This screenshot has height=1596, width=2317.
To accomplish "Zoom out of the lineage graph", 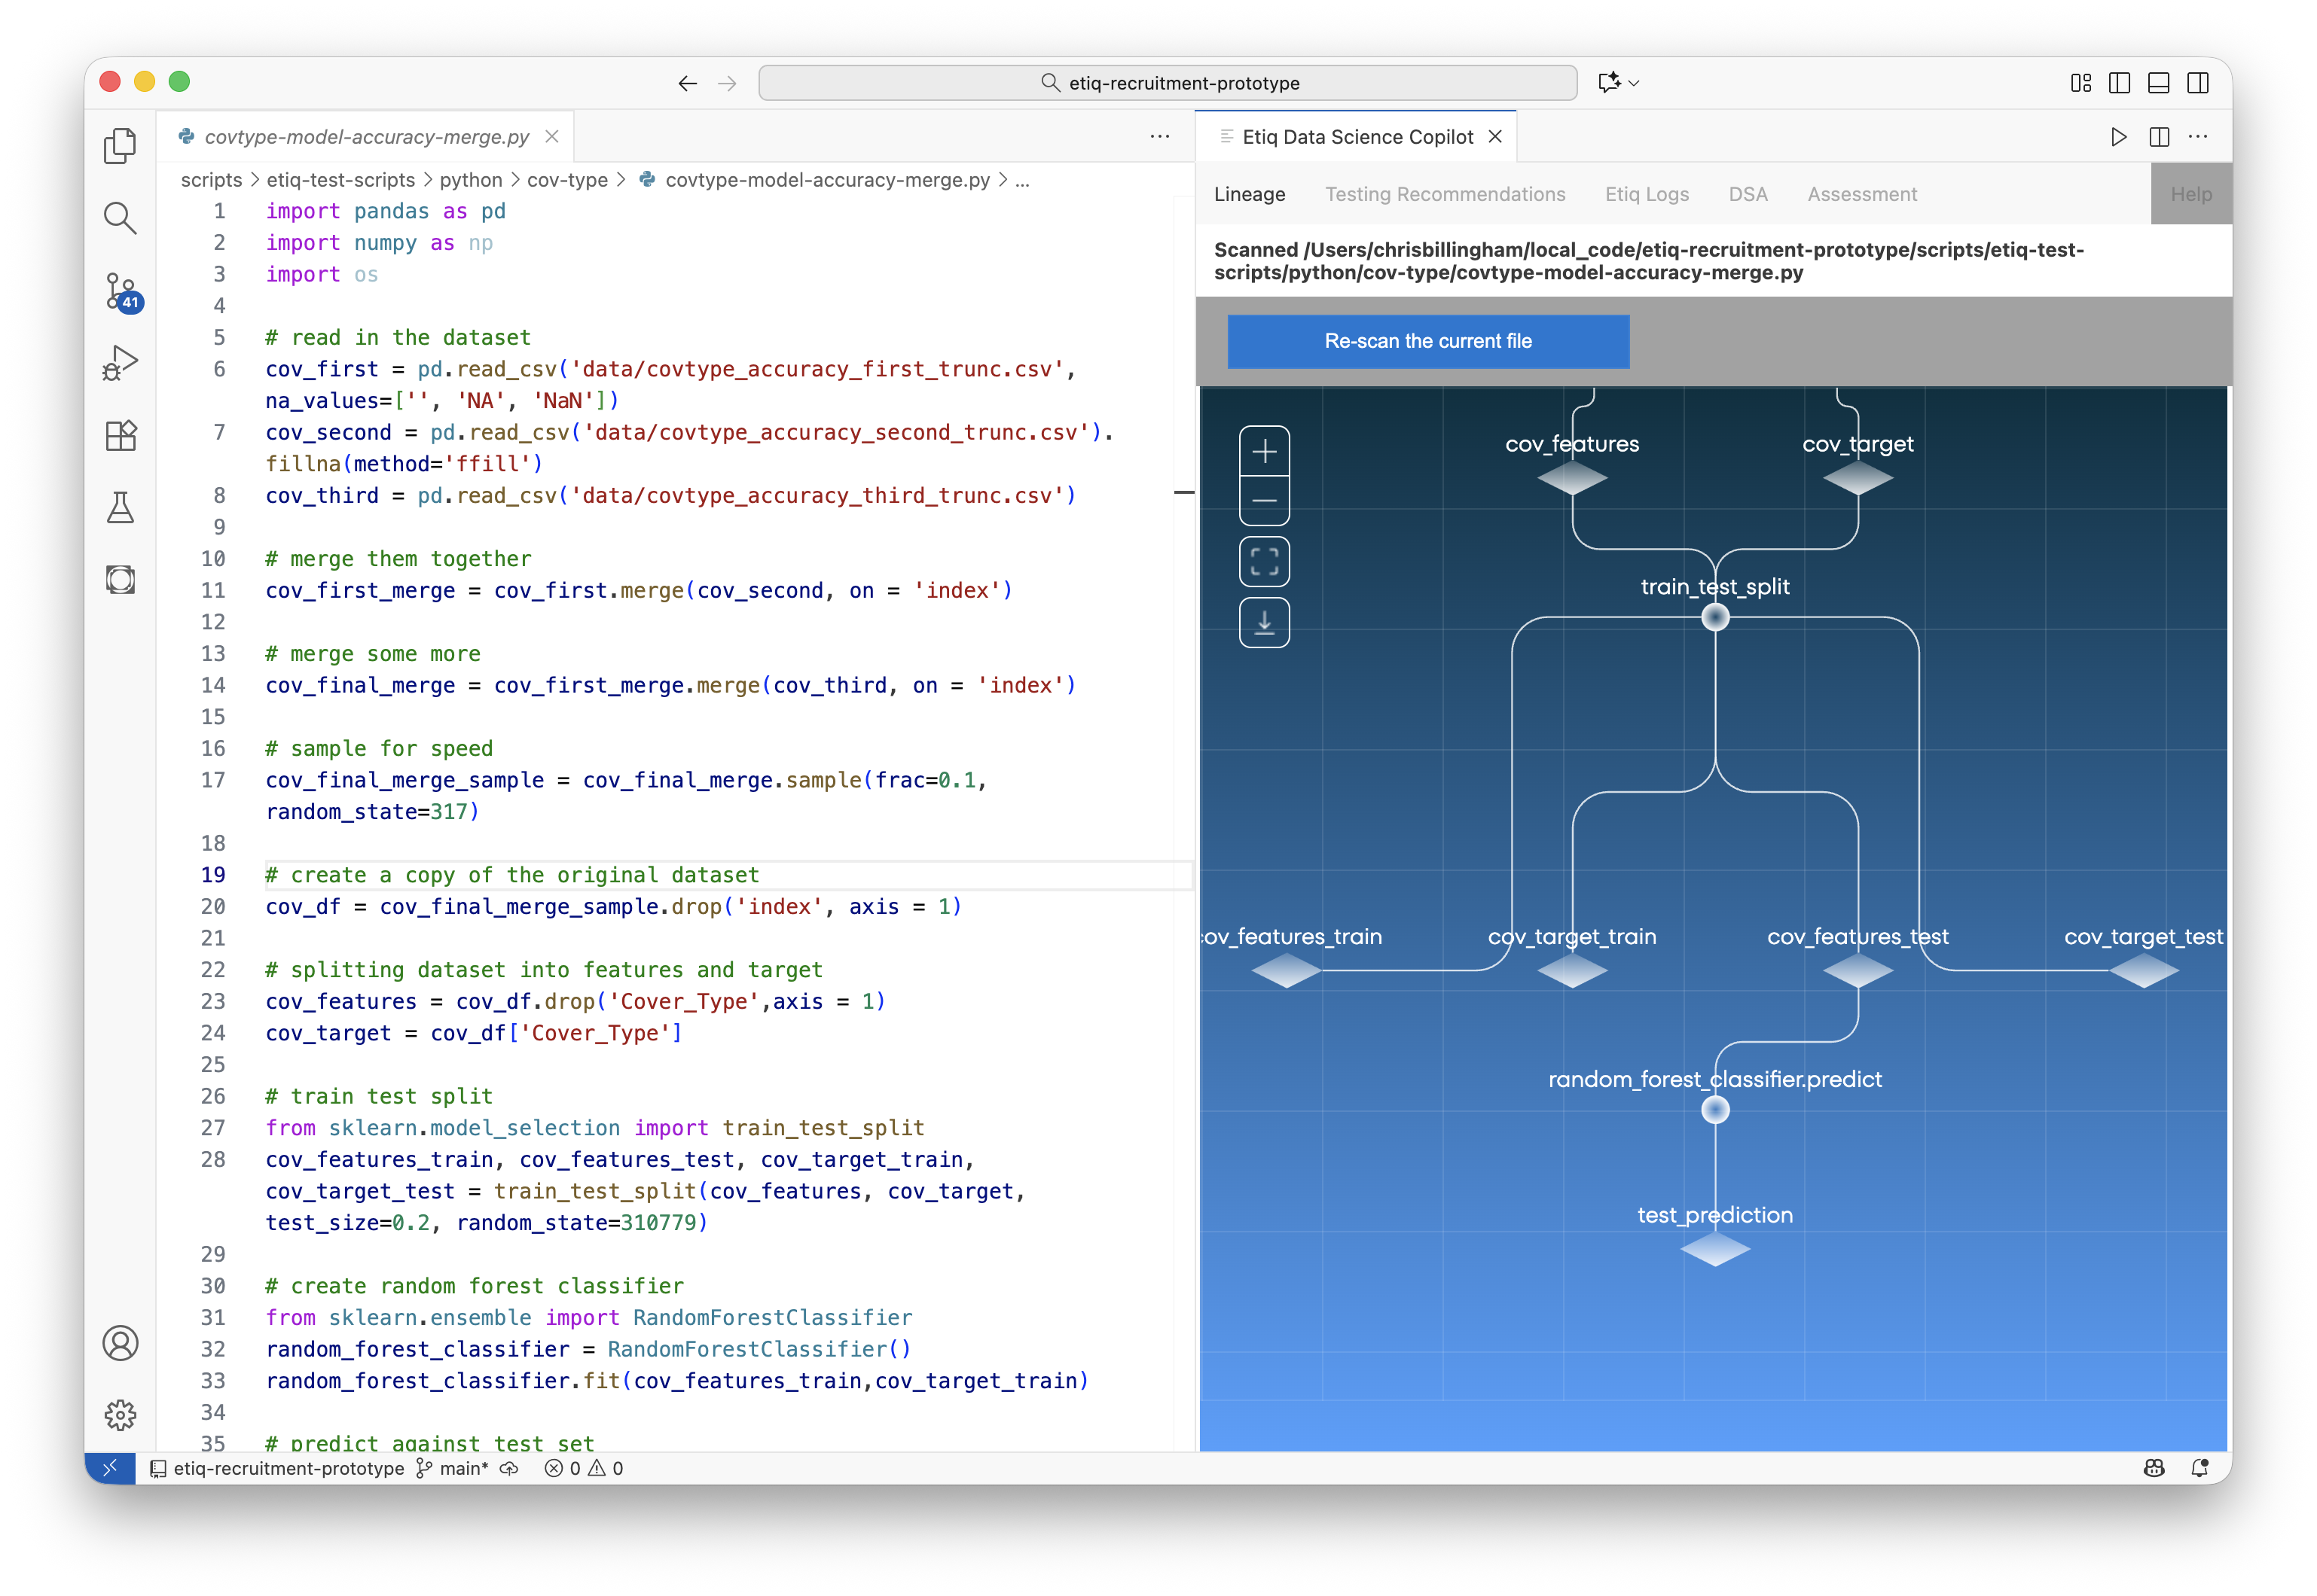I will 1263,501.
